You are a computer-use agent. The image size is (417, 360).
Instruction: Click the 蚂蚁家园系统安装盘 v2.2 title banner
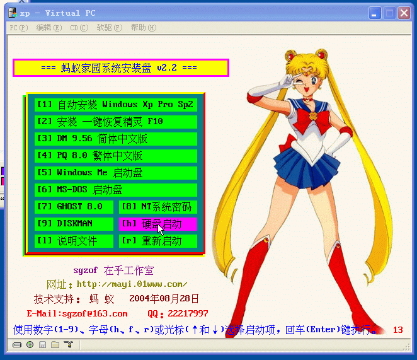point(121,68)
